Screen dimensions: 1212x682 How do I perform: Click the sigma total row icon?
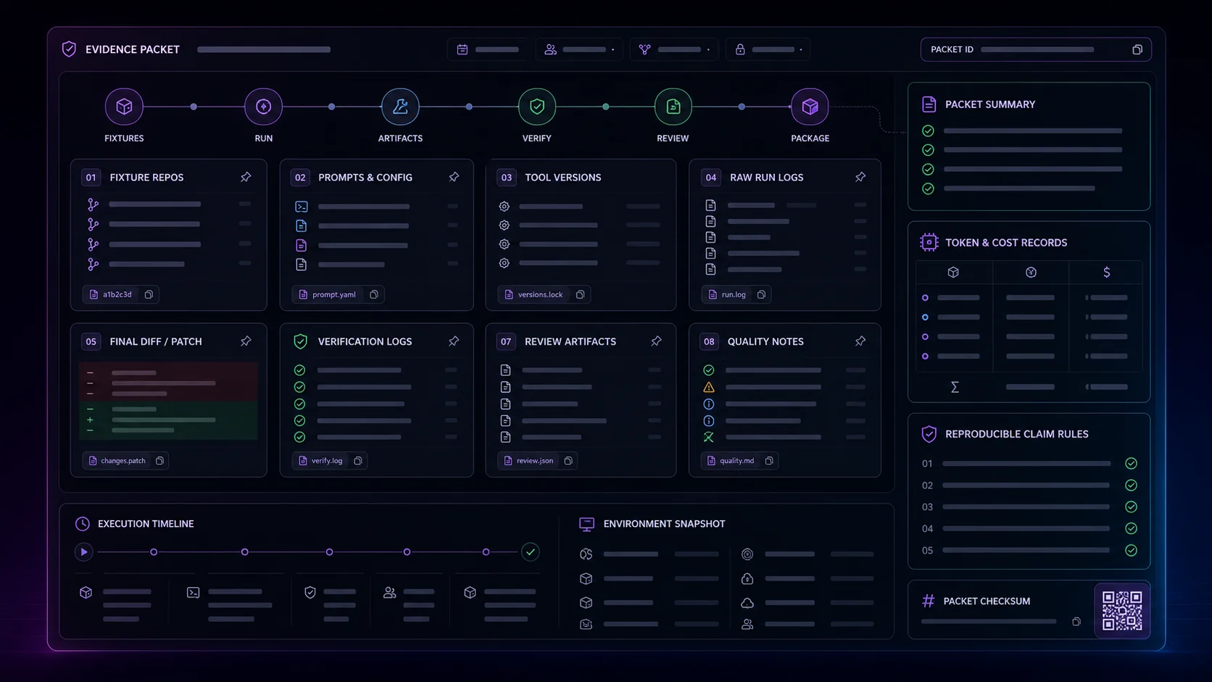click(955, 387)
